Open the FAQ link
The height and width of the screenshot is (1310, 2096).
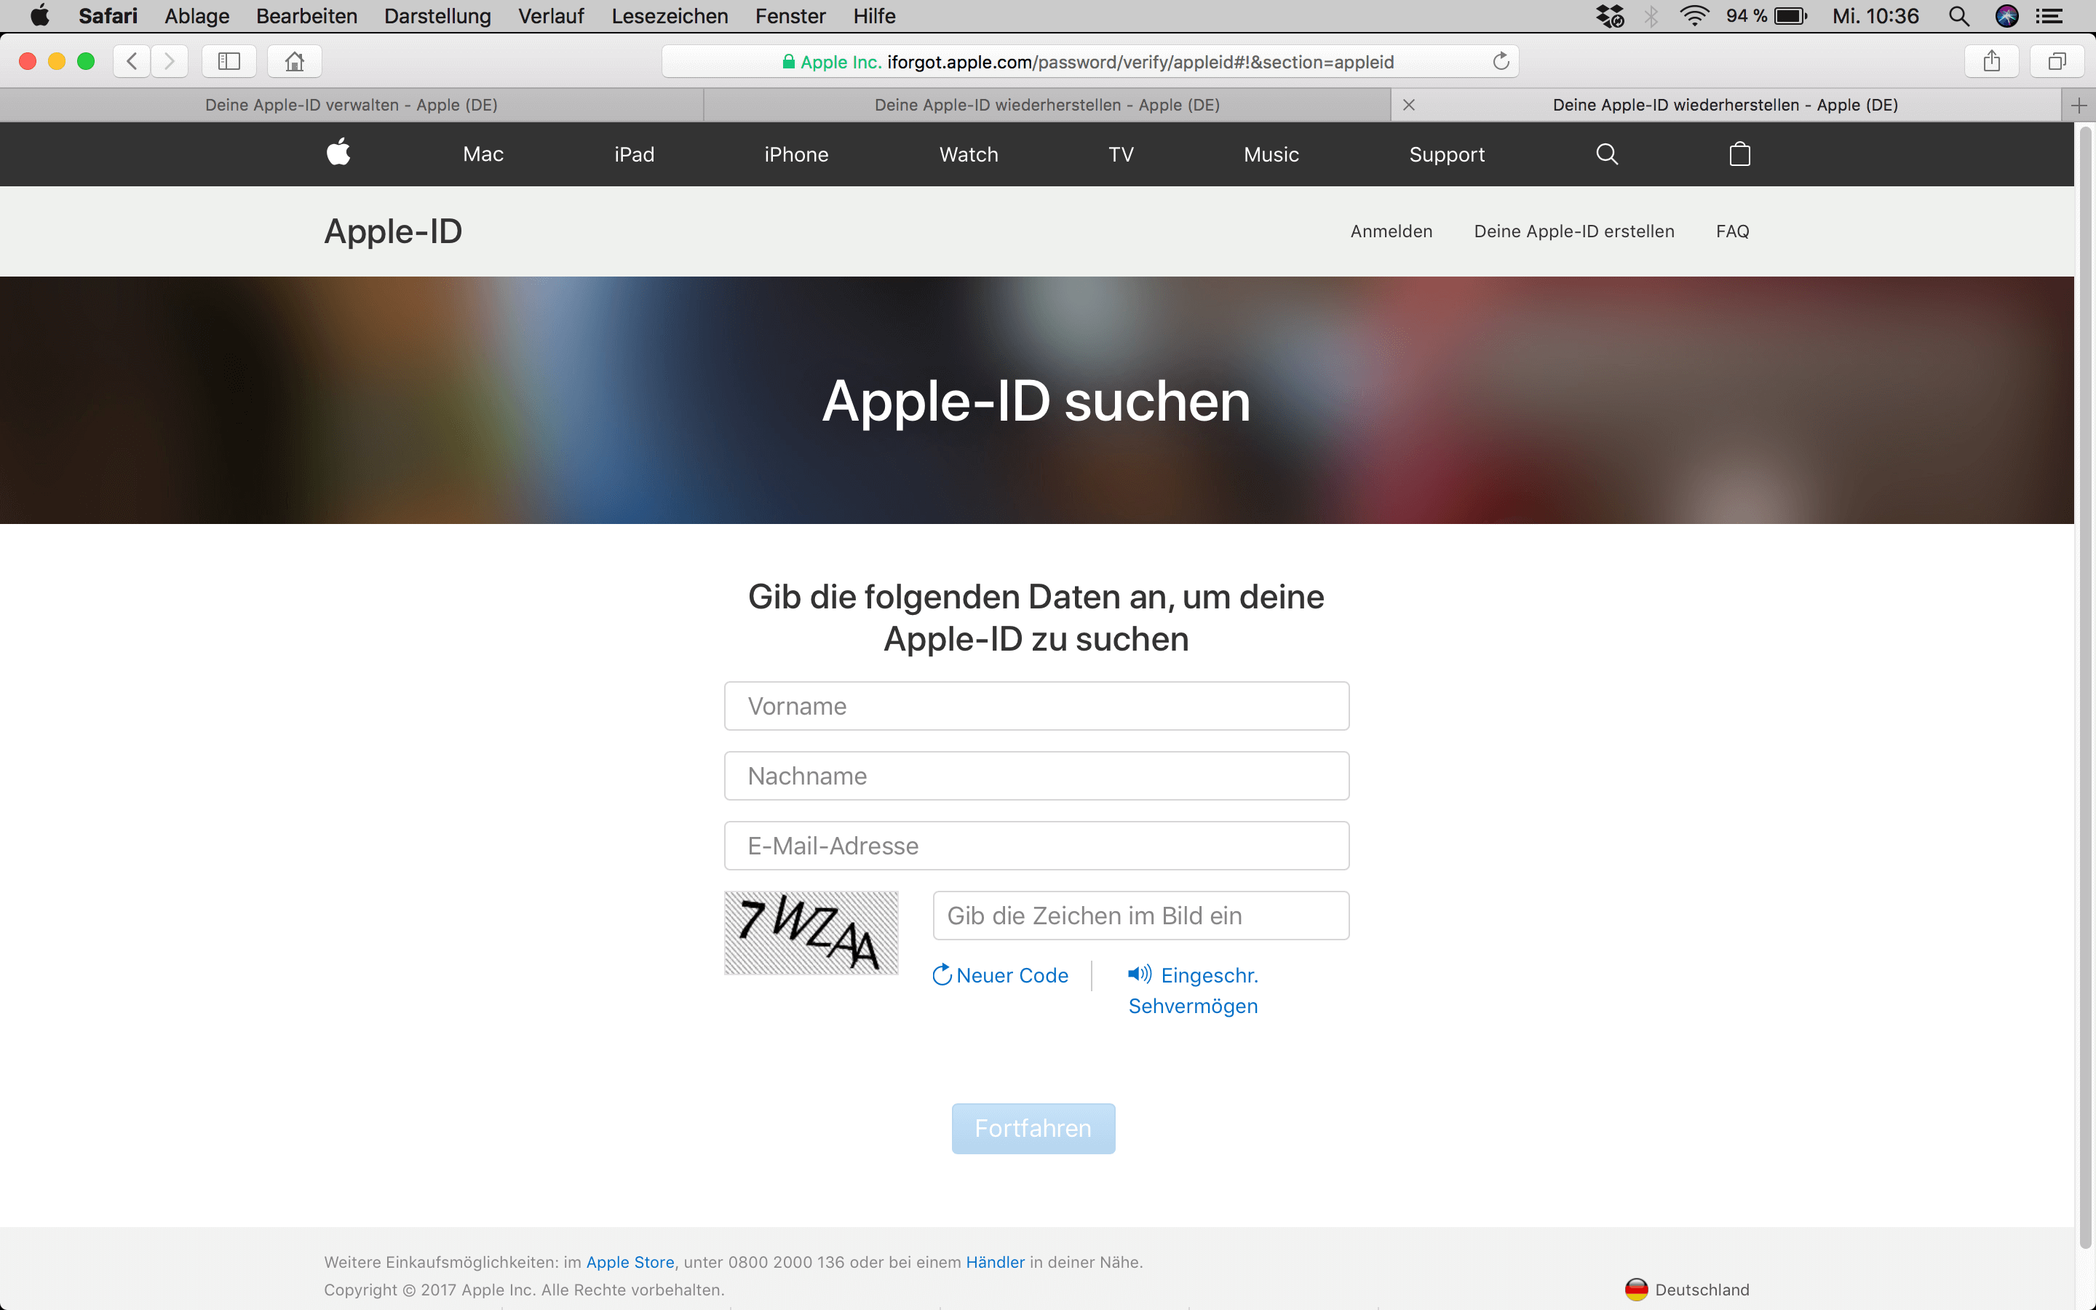pyautogui.click(x=1732, y=231)
